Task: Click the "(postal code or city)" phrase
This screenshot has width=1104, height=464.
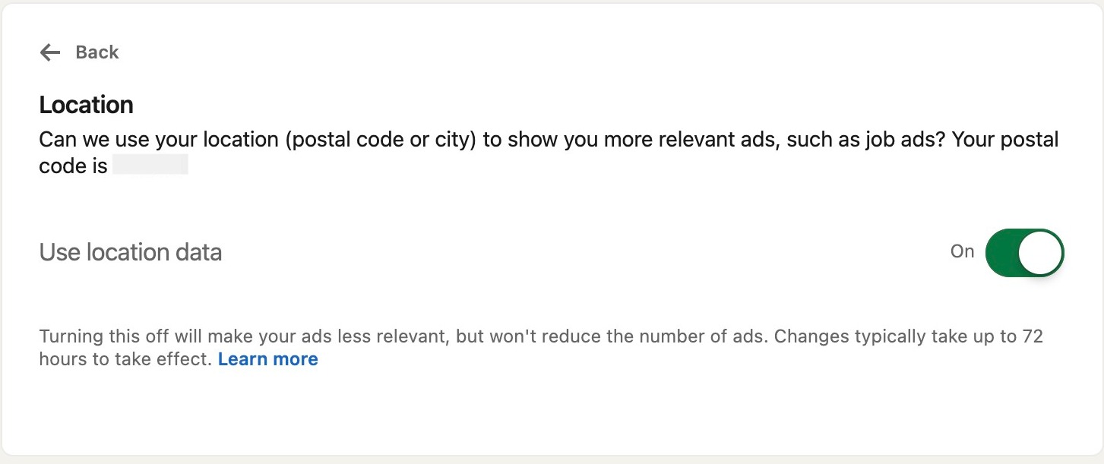Action: coord(382,140)
